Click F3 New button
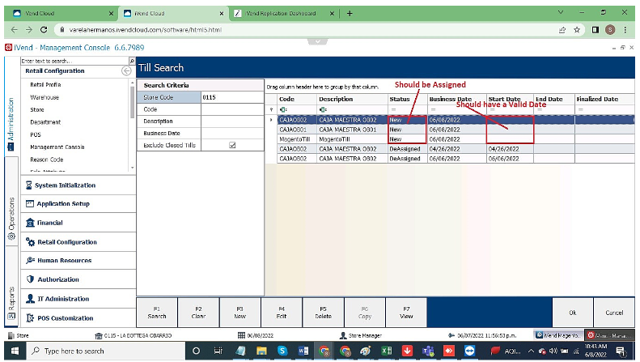This screenshot has width=640, height=362. point(240,313)
